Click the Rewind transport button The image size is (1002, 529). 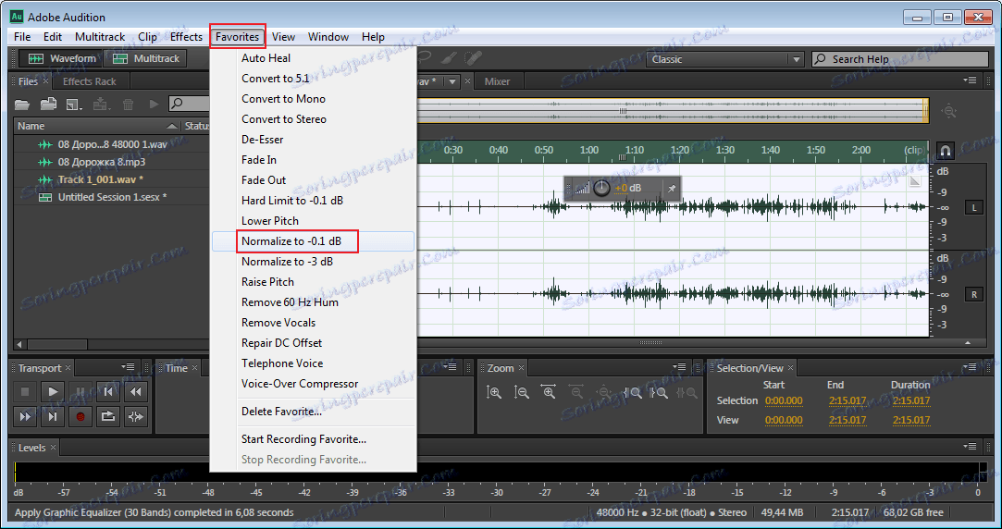pos(136,391)
